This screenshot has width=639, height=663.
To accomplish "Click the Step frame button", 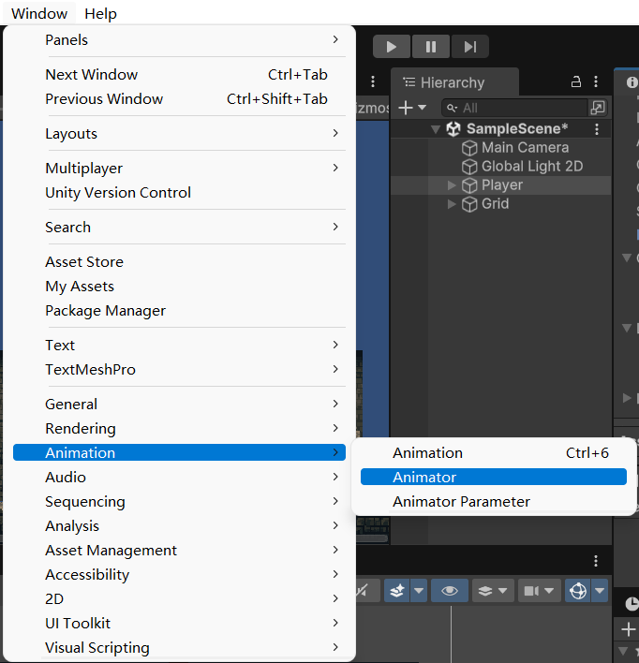I will (x=470, y=47).
